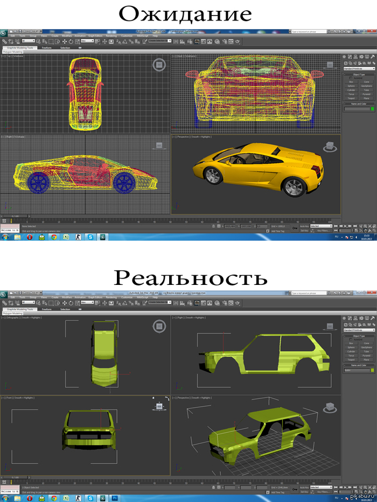
Task: Toggle 3D Snaps in Ожидание window toolbar
Action: click(118, 41)
